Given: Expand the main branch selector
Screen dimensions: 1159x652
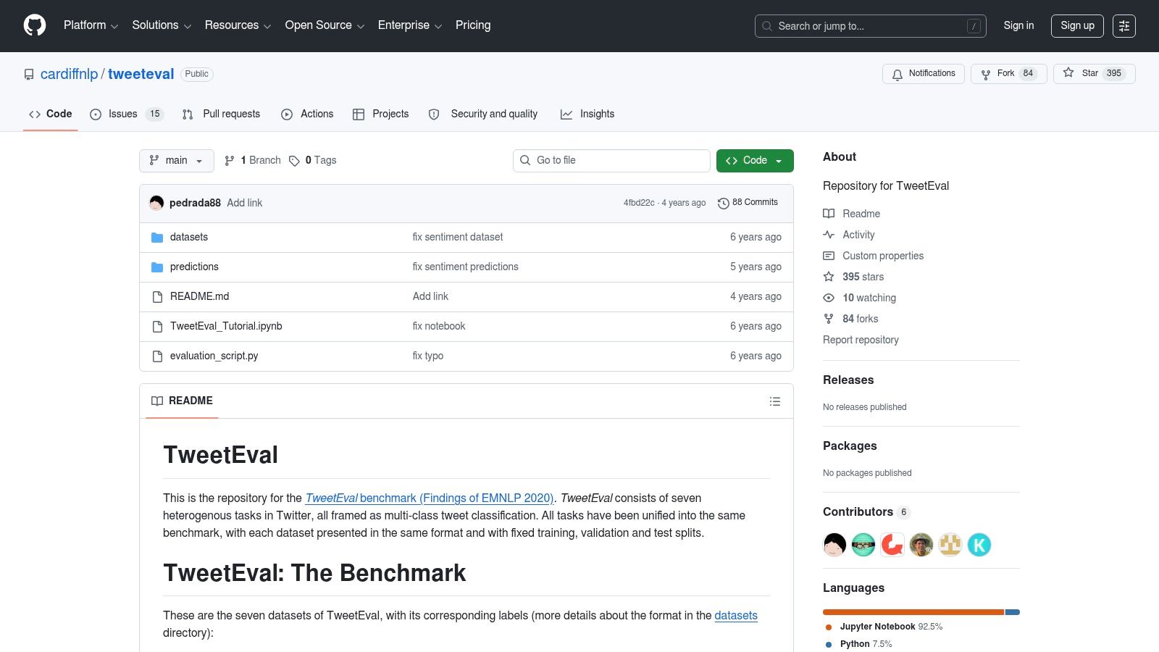Looking at the screenshot, I should [176, 161].
